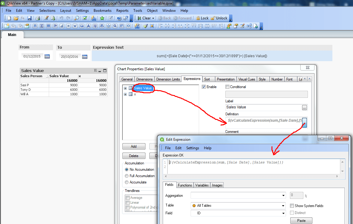Expand the Sales Value expression node

click(125, 88)
